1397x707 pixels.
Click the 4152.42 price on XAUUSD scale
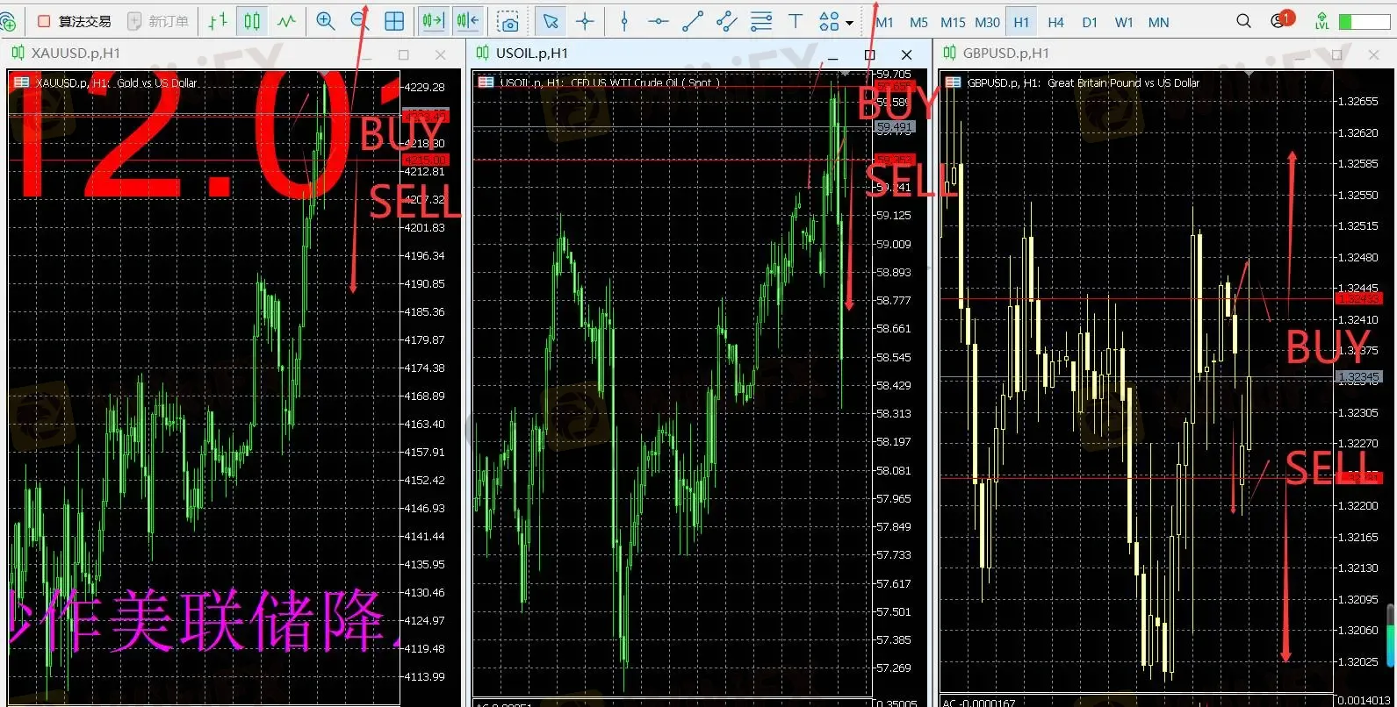424,481
